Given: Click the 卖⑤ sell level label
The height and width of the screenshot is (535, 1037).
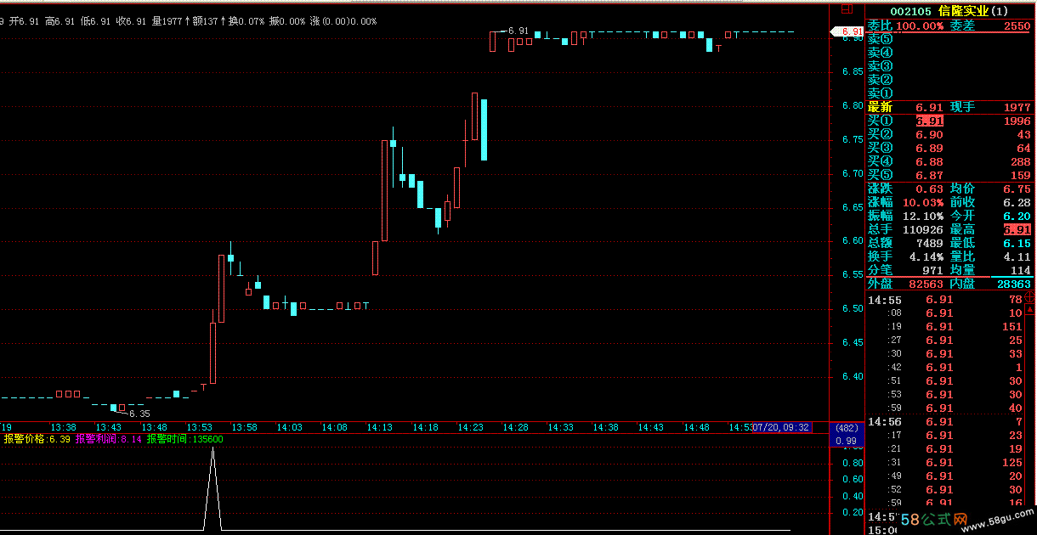Looking at the screenshot, I should (x=880, y=39).
